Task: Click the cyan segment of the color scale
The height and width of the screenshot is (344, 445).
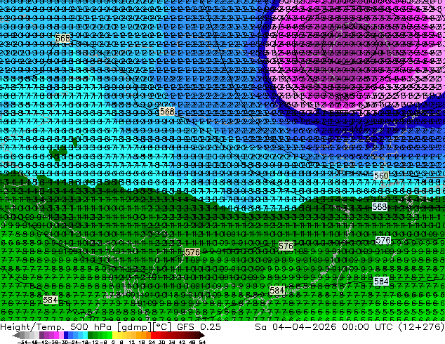Action: click(x=85, y=336)
